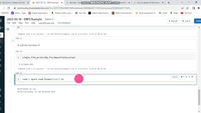The width and height of the screenshot is (201, 113).
Task: Run cell Cmd 14 with the play icon
Action: pyautogui.click(x=182, y=77)
